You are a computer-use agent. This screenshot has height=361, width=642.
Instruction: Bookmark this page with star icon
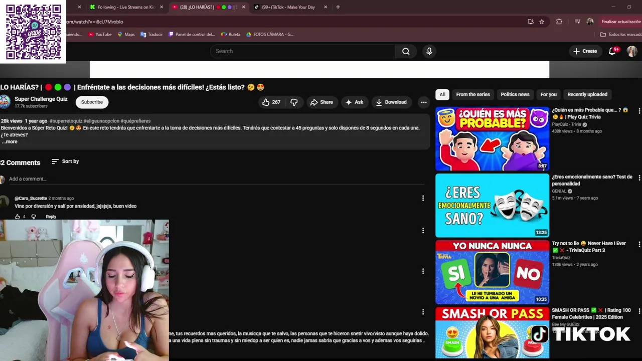(x=542, y=22)
